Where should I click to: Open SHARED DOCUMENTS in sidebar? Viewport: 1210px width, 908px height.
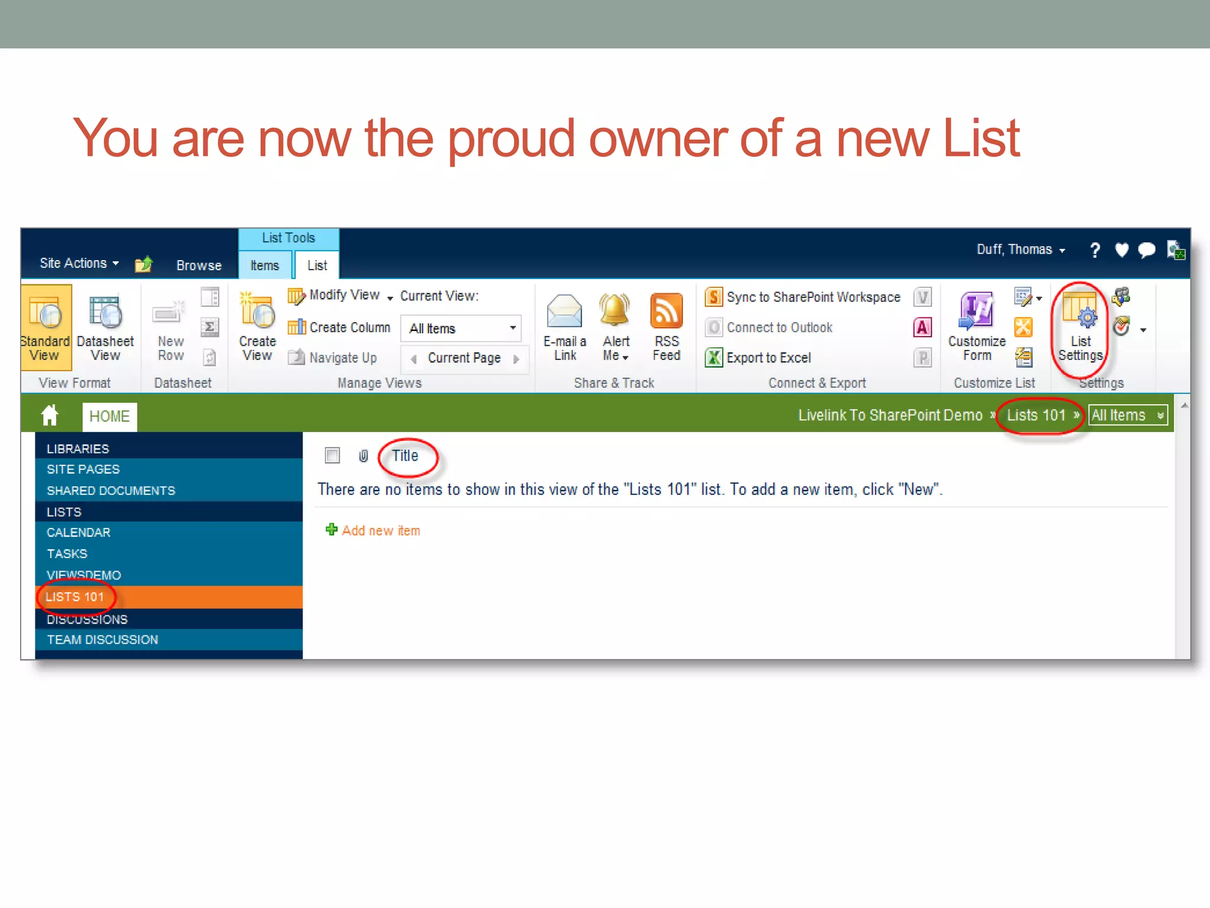pyautogui.click(x=111, y=491)
